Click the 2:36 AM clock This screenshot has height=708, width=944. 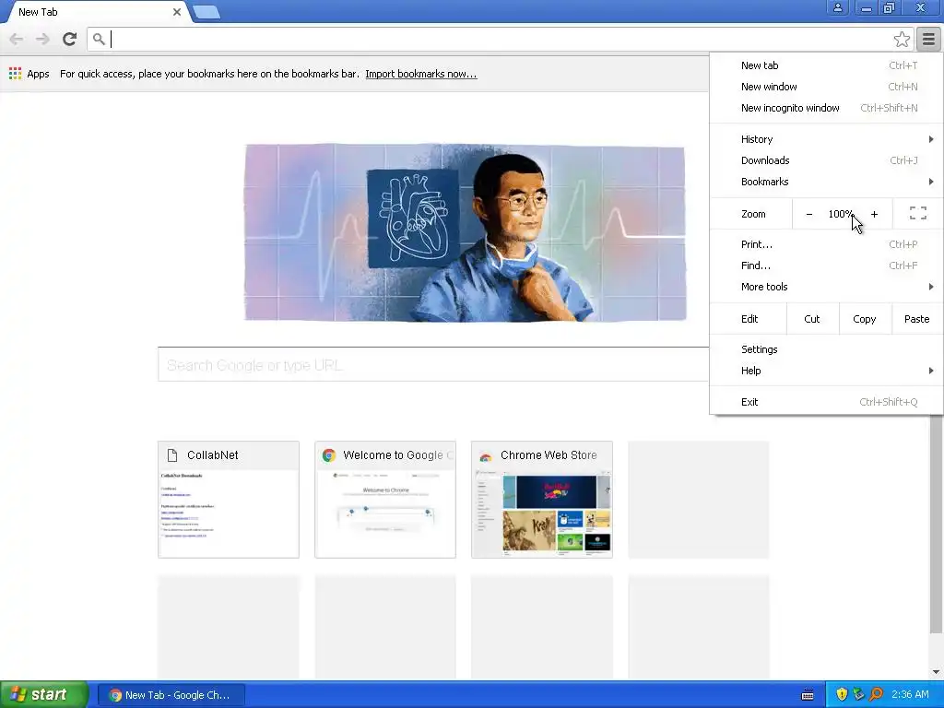910,694
